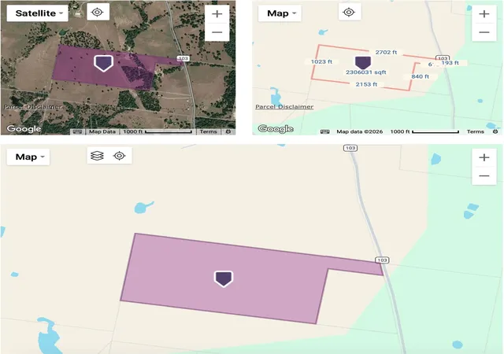The image size is (504, 354).
Task: Click parcel marker in the dimensions map
Action: coord(363,63)
